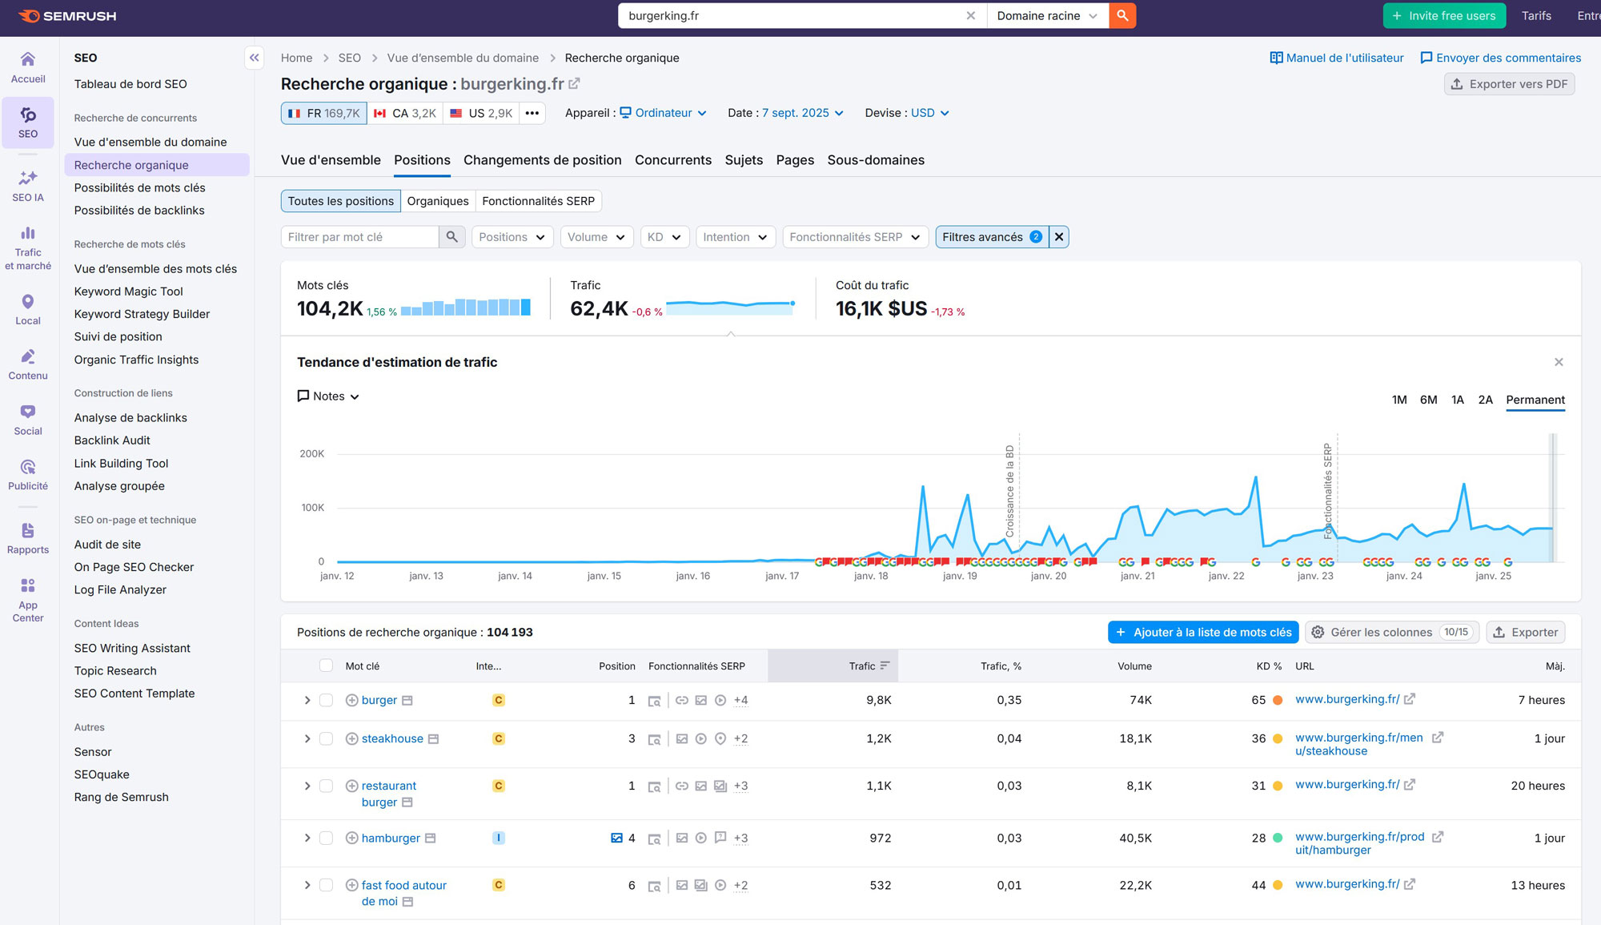Type in the Filtrer par mot clé field
Screen dimensions: 1601x925
click(360, 237)
